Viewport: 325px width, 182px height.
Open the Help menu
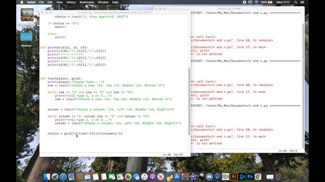pos(115,2)
